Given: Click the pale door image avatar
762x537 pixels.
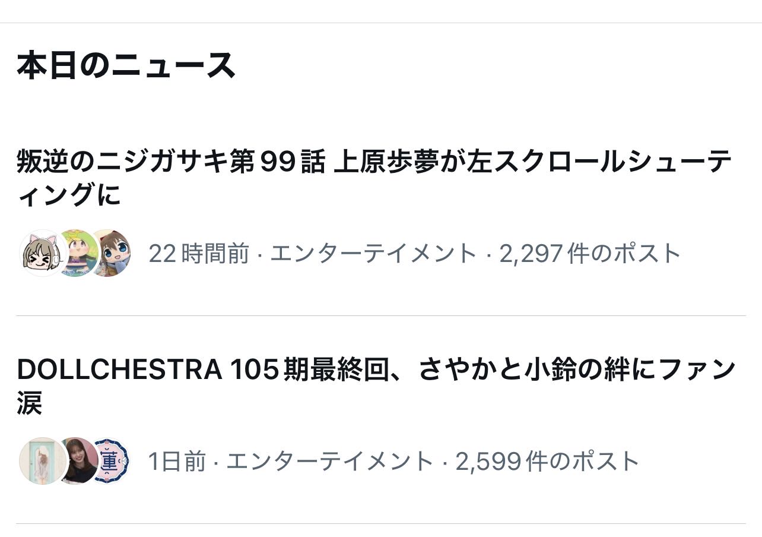Looking at the screenshot, I should [x=39, y=461].
